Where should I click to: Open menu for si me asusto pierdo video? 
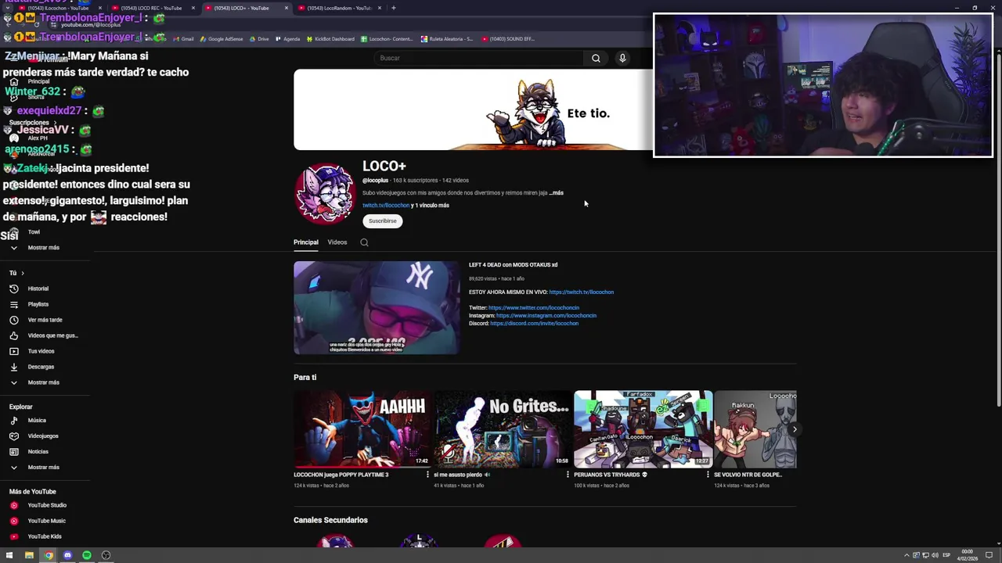[568, 475]
